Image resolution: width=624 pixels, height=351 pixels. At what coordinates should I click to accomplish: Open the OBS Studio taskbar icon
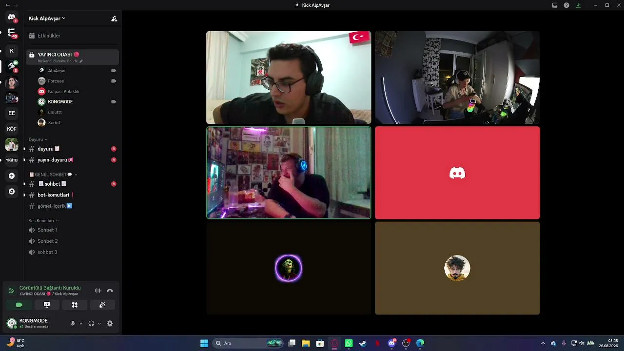[x=406, y=343]
